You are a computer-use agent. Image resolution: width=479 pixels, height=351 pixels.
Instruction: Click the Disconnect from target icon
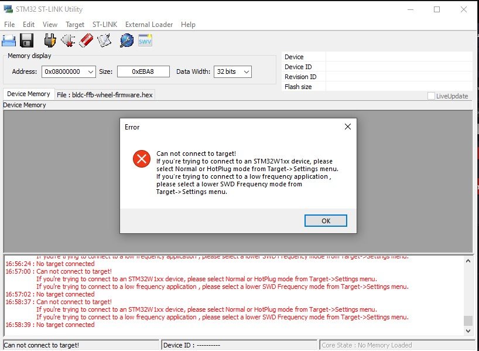(68, 40)
